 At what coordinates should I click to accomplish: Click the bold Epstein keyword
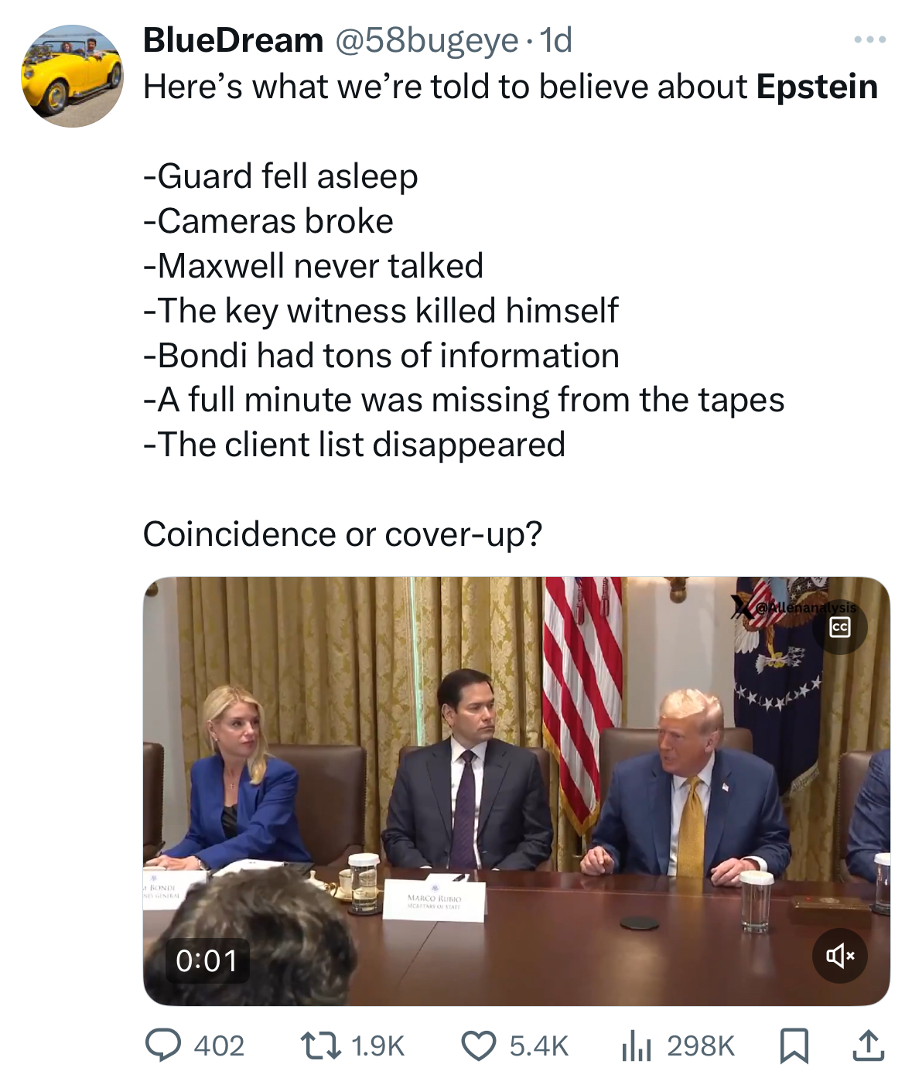point(817,87)
